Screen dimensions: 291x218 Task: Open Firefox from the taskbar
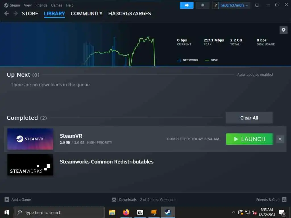(126, 212)
